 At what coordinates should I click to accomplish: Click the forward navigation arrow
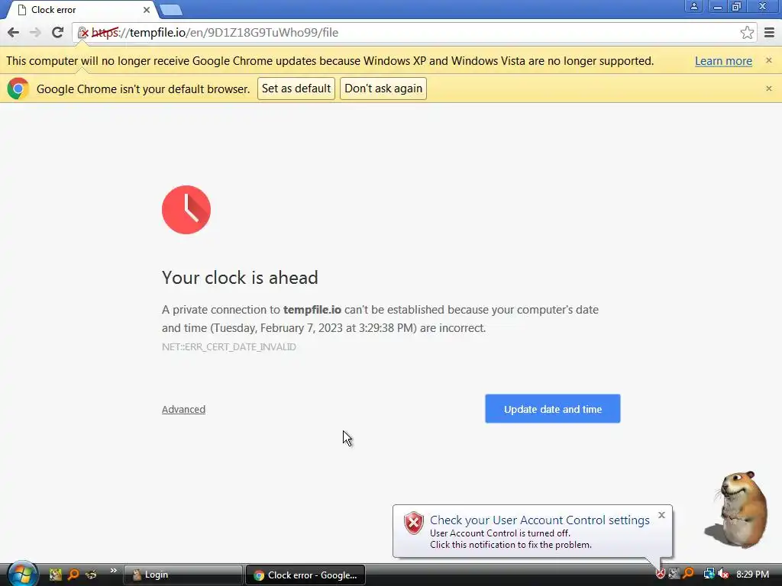(35, 33)
